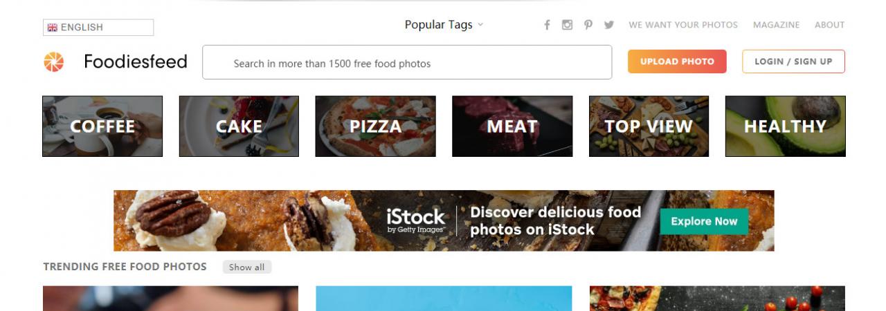Select the Coffee category thumbnail

tap(102, 126)
